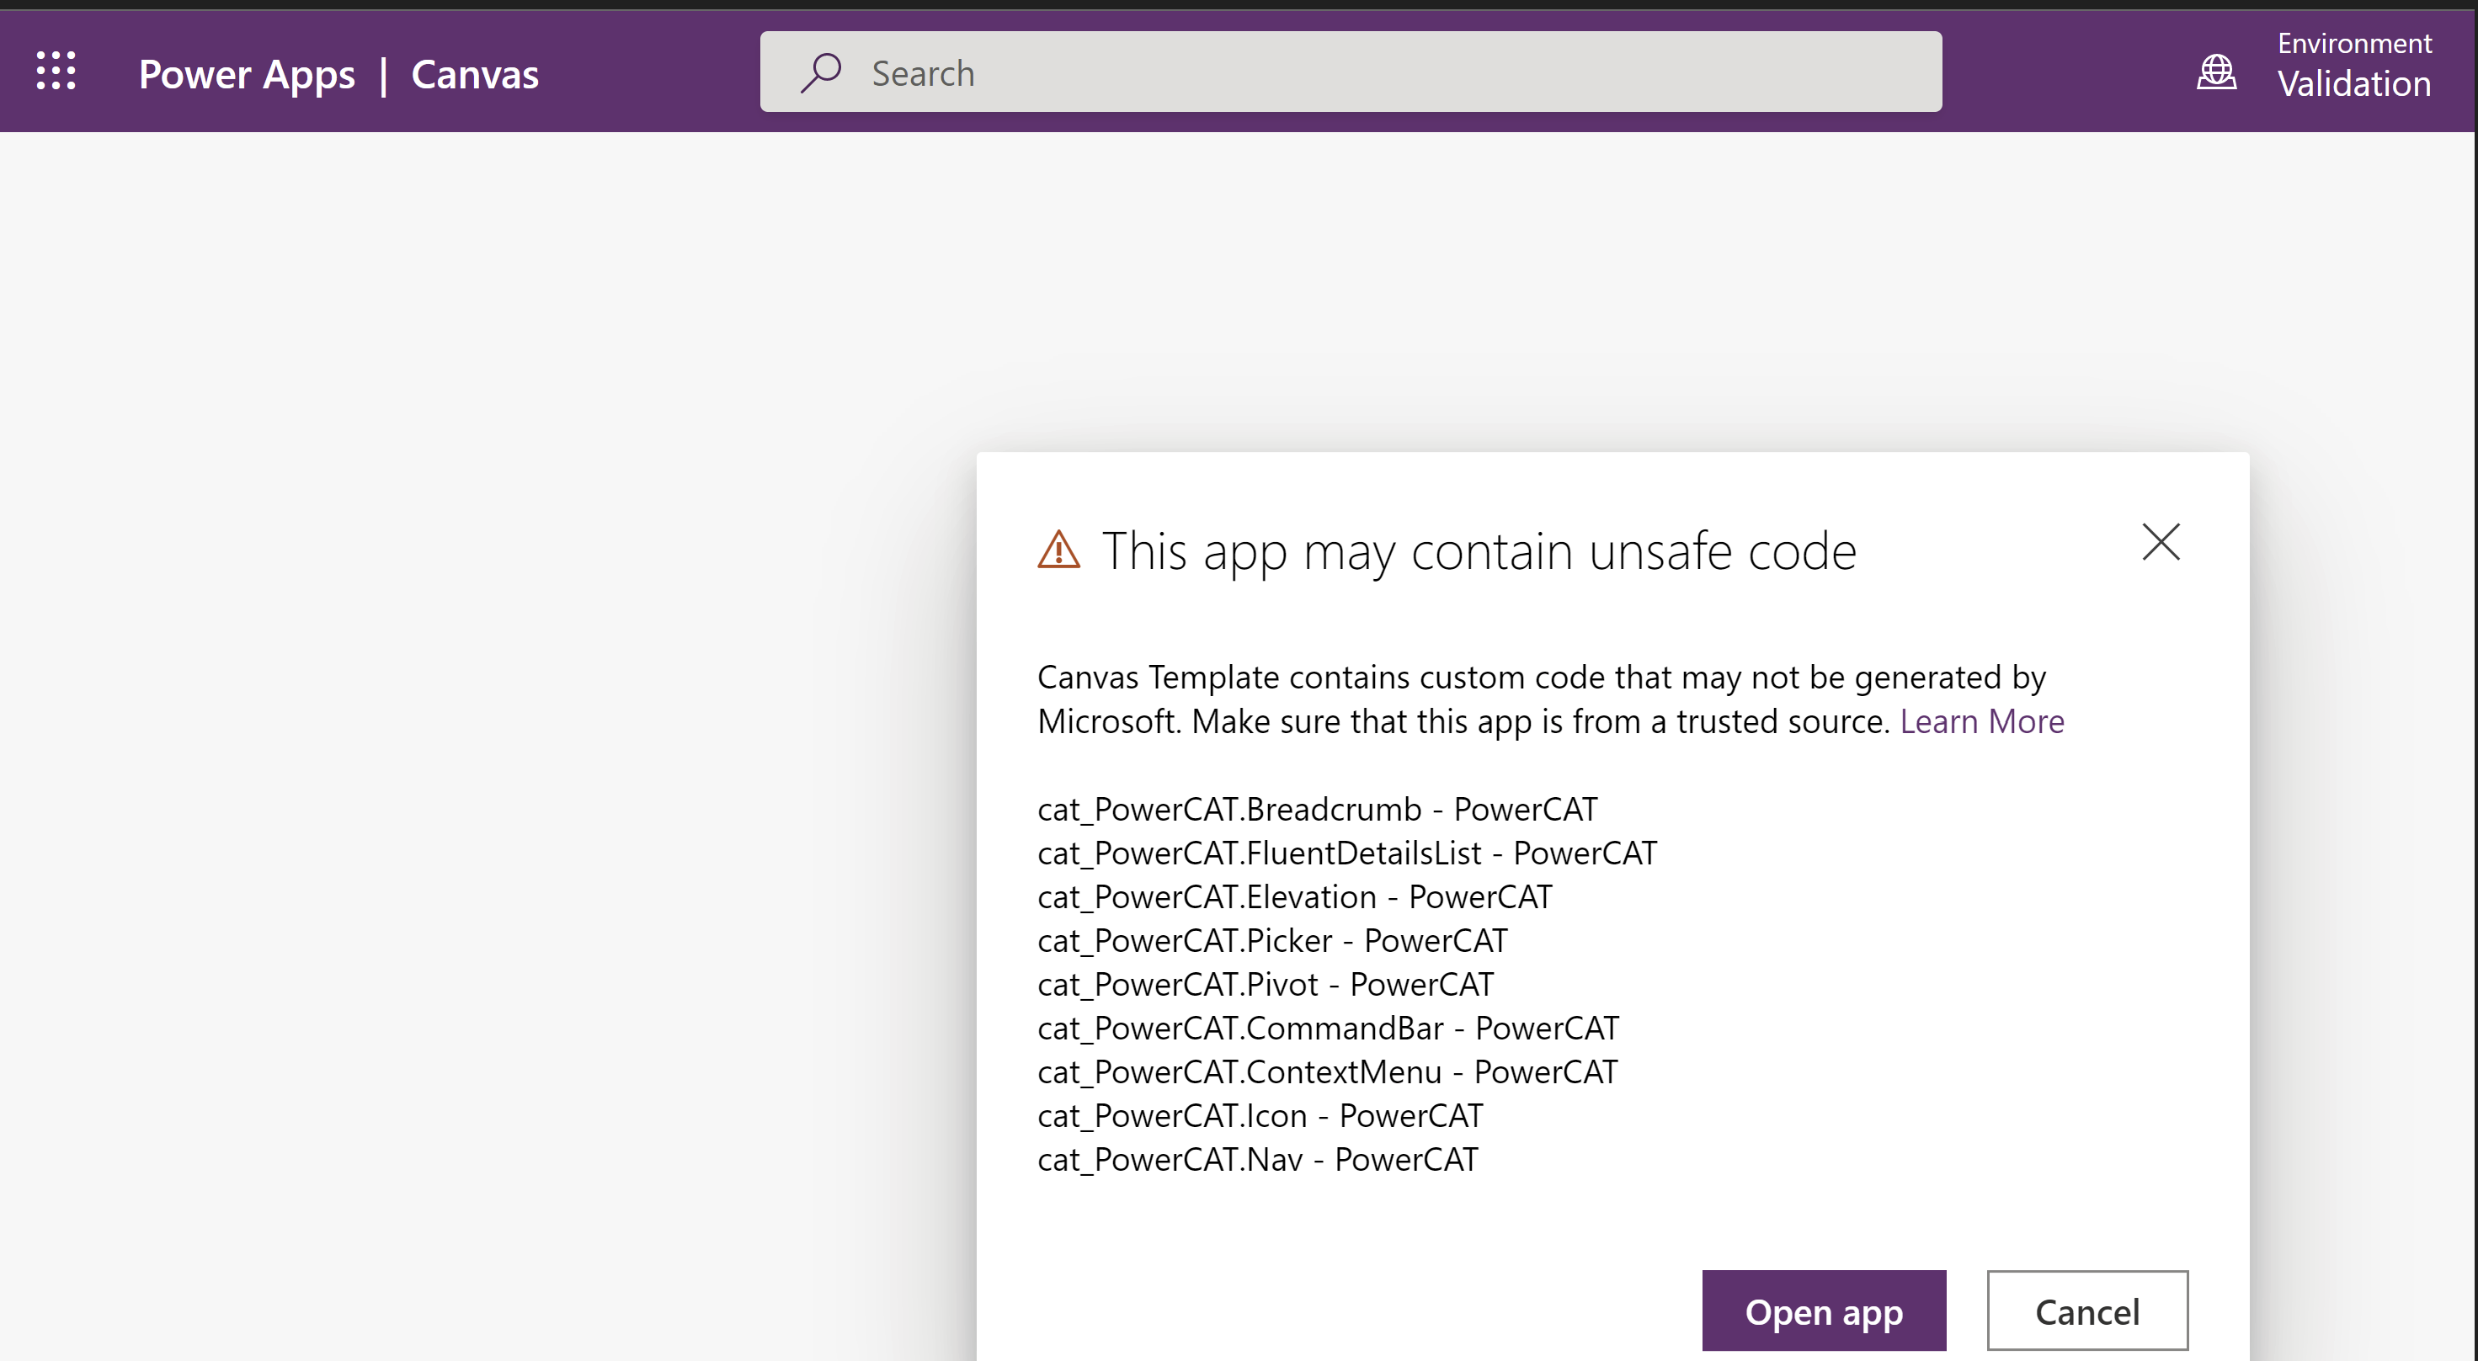Click the Power Apps header title
The height and width of the screenshot is (1361, 2478).
click(246, 75)
